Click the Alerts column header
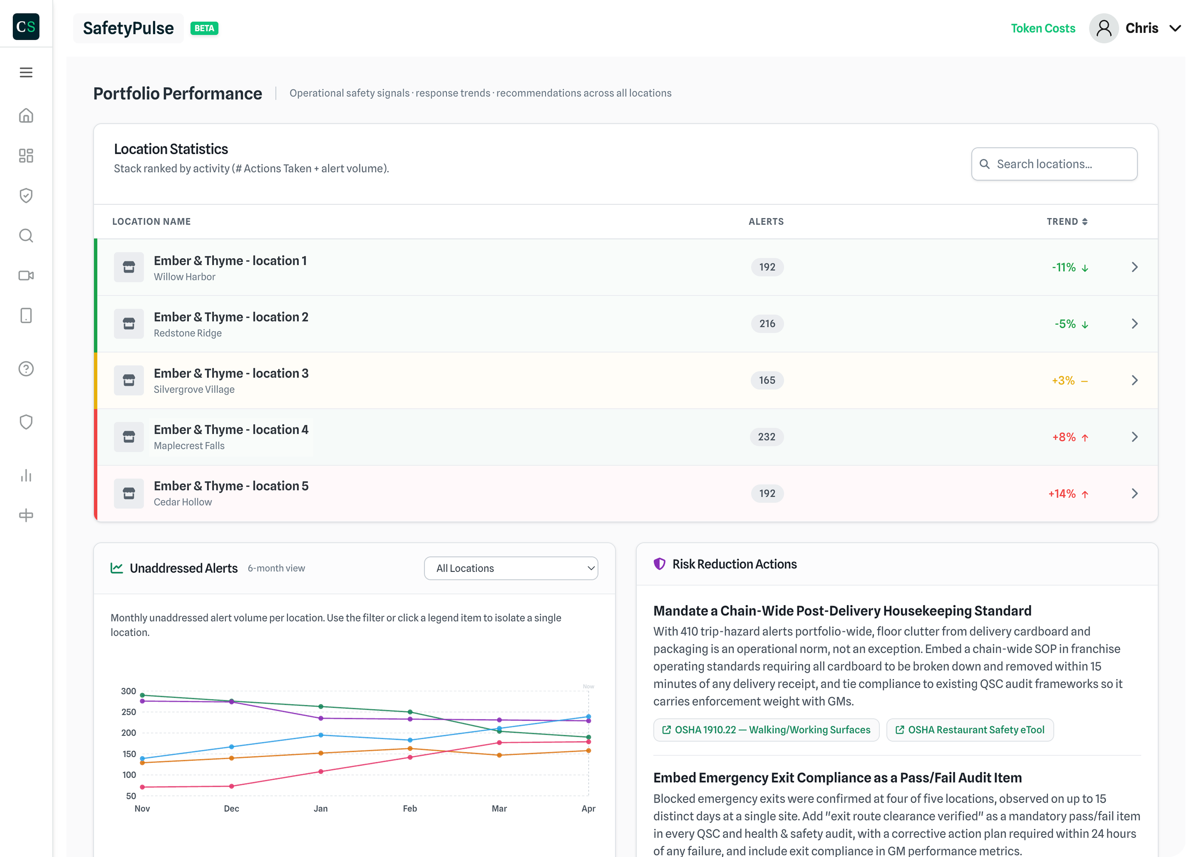 tap(766, 222)
